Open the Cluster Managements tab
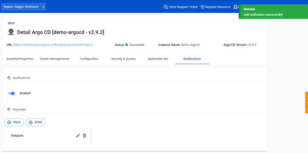Image resolution: width=308 pixels, height=153 pixels. tap(54, 59)
